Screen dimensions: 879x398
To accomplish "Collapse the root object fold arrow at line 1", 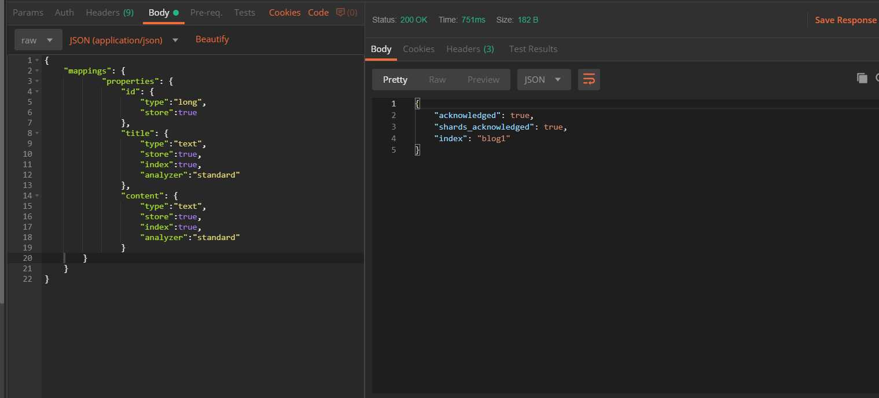I will tap(37, 60).
